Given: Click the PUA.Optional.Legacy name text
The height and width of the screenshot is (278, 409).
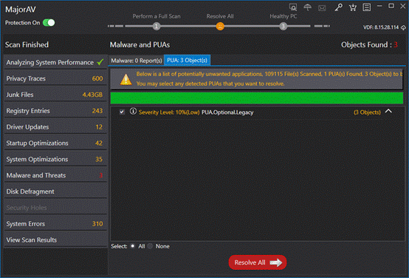Looking at the screenshot, I should [x=227, y=112].
